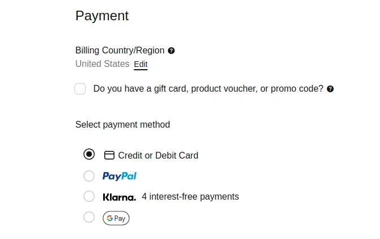This screenshot has height=239, width=380.
Task: Click the Google Pay logo badge
Action: coord(116,218)
